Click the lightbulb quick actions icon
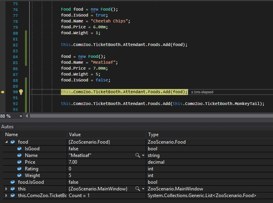Screen dimensions: 273x203 tap(21, 92)
